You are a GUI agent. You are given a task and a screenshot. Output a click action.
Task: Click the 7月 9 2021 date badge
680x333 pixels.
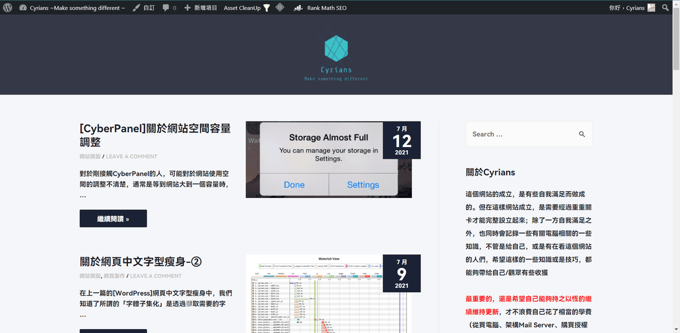click(x=402, y=273)
